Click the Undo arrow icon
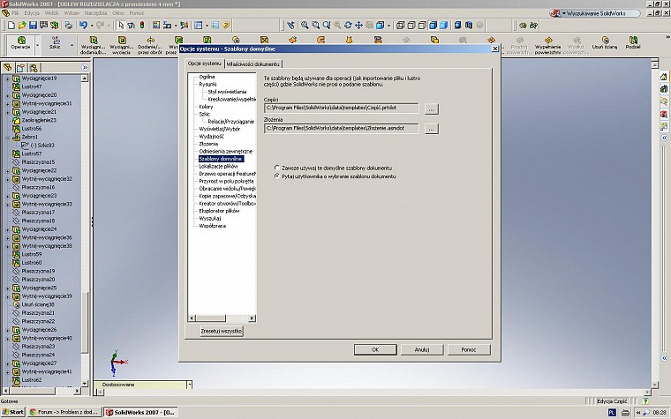 pos(84,26)
